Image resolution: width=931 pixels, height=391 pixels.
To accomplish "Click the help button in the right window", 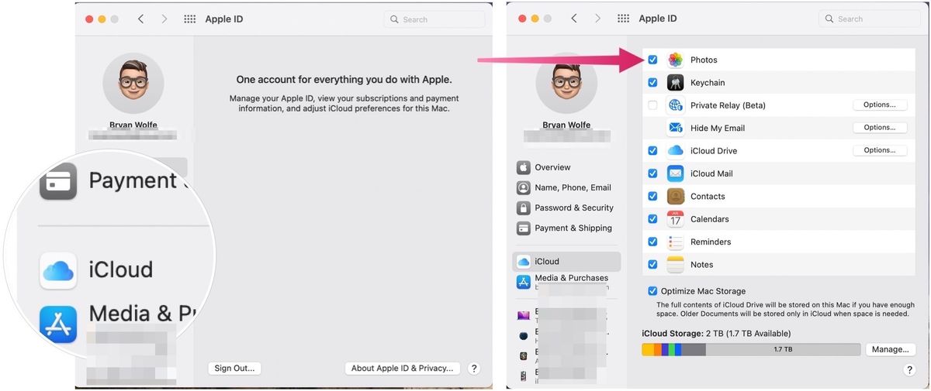I will coord(909,370).
